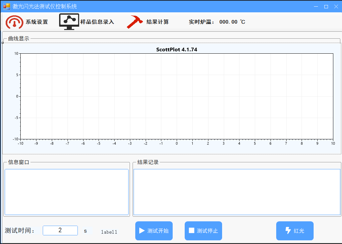The image size is (342, 244).
Task: Click the play triangle on 测试开始
Action: [142, 231]
